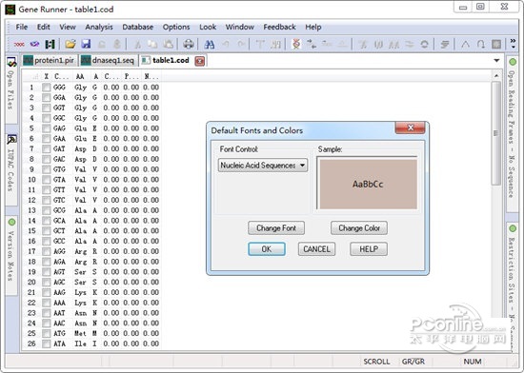Image resolution: width=524 pixels, height=373 pixels.
Task: Click the NUM indicator in the status bar
Action: pyautogui.click(x=473, y=362)
